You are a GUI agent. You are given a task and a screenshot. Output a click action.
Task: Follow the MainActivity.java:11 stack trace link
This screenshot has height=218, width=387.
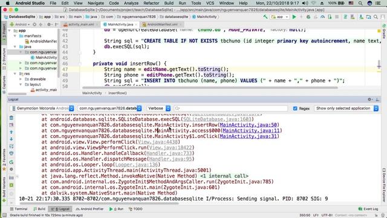[x=251, y=131]
